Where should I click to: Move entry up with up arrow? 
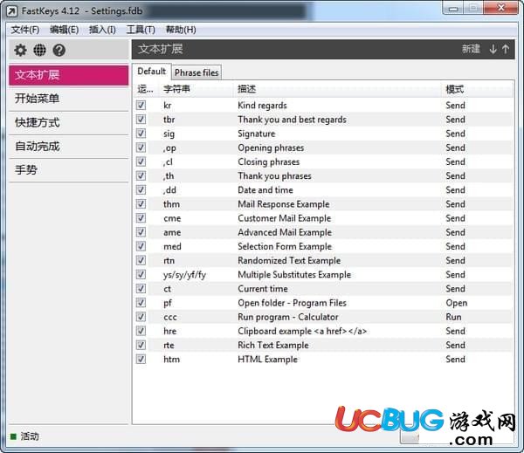tap(506, 49)
